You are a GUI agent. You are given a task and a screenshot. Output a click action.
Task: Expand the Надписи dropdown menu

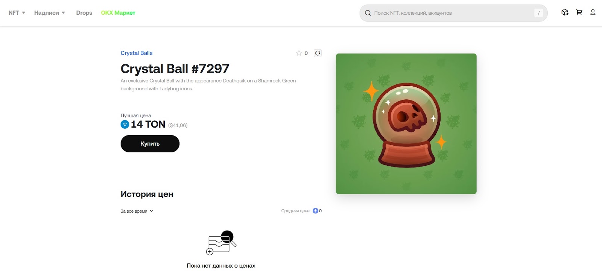(50, 13)
